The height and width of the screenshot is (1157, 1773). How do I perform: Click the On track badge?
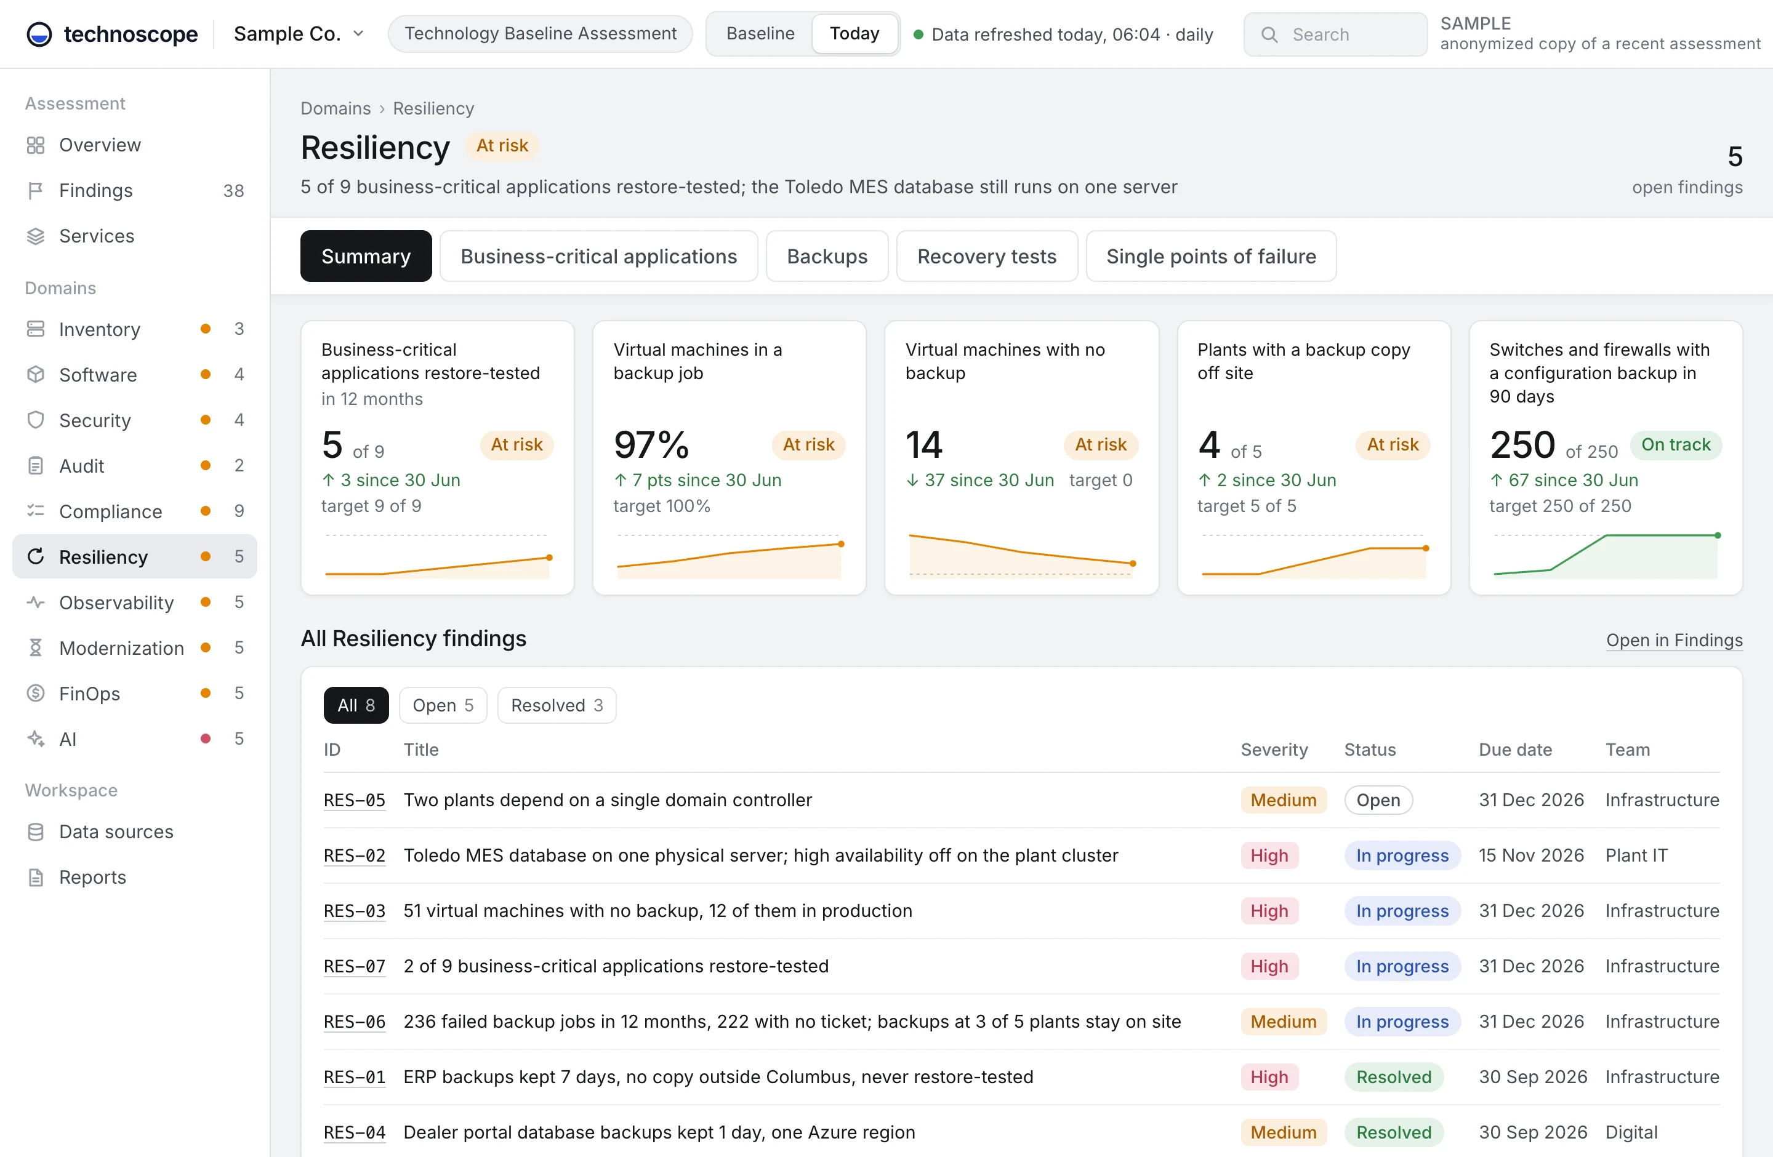pyautogui.click(x=1675, y=444)
